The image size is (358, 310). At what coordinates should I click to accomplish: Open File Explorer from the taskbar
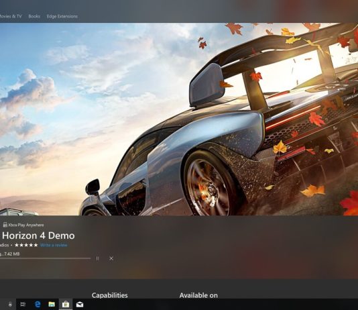point(52,304)
